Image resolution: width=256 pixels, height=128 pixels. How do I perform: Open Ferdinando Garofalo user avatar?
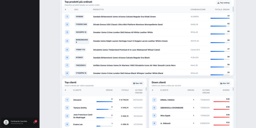(6, 122)
